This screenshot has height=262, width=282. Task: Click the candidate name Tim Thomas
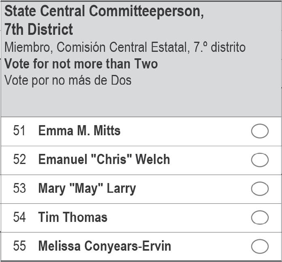tap(73, 217)
